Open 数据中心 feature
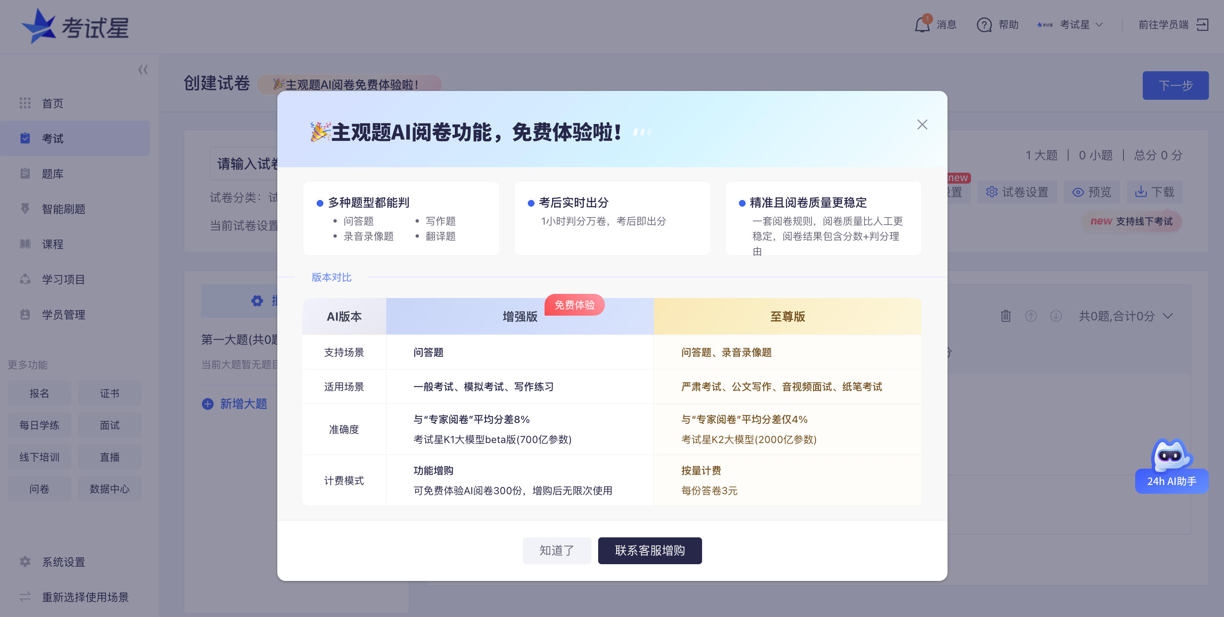 [x=110, y=489]
